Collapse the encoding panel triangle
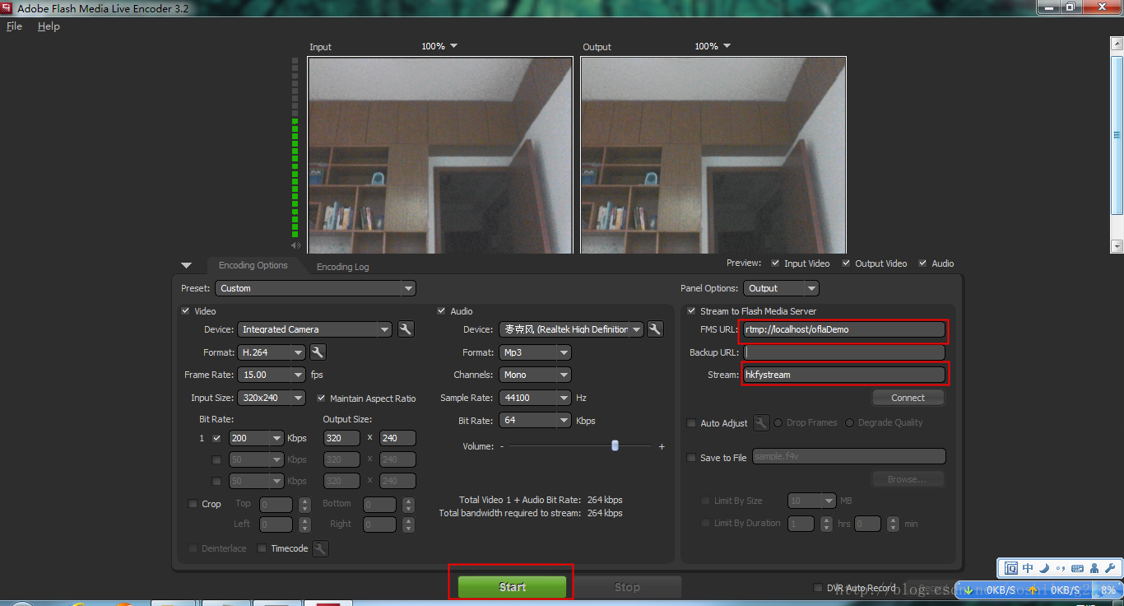Image resolution: width=1124 pixels, height=606 pixels. click(x=186, y=265)
